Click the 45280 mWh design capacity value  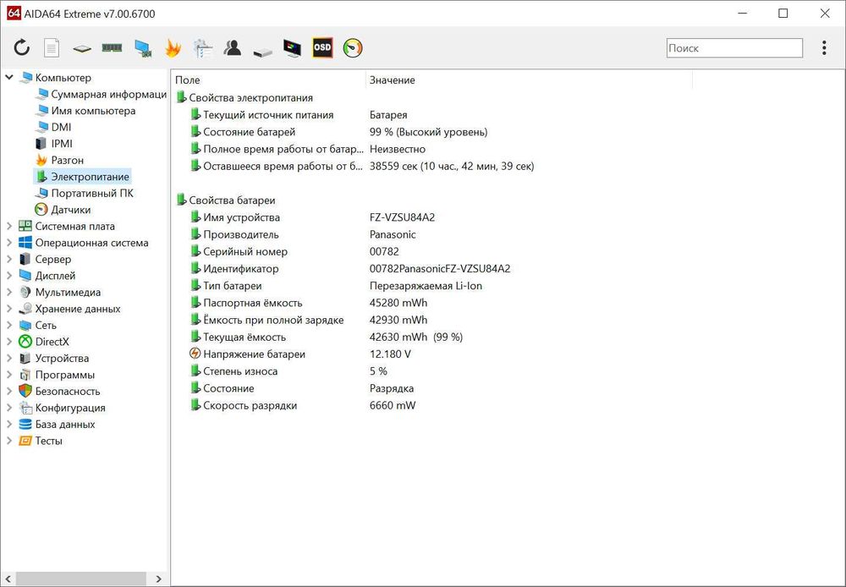point(398,303)
